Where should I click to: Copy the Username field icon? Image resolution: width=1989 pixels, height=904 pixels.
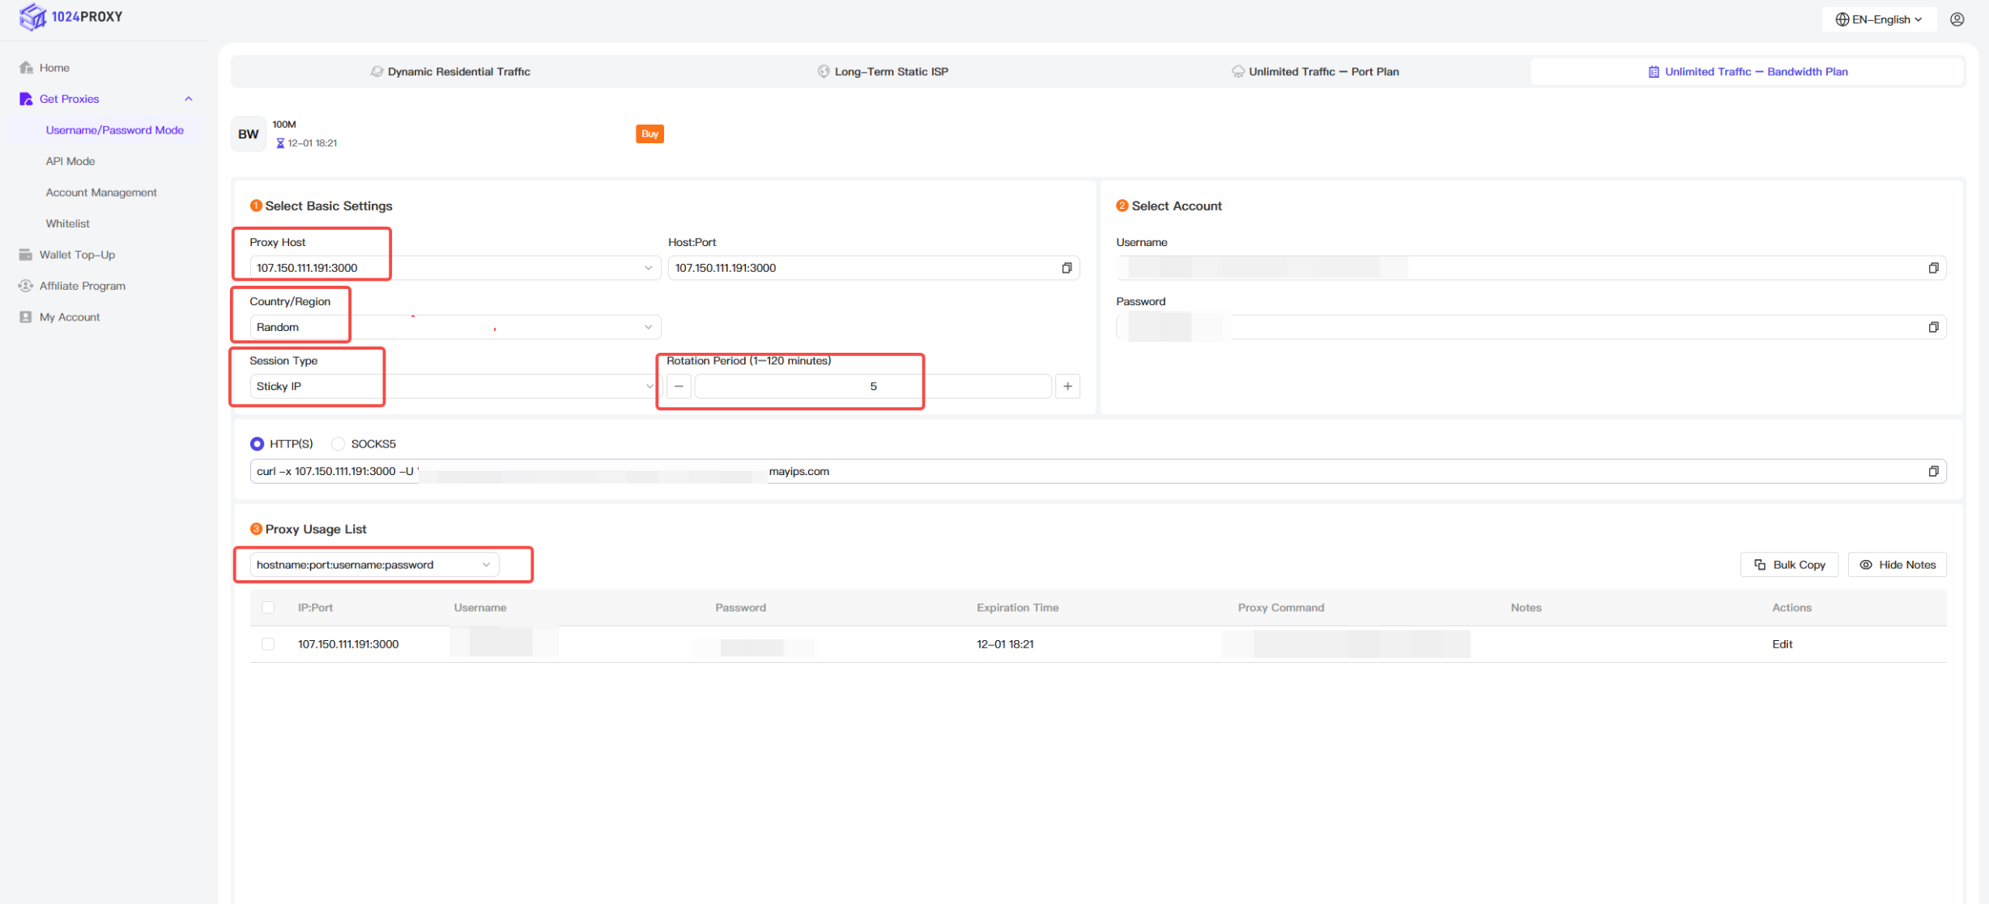pos(1933,268)
